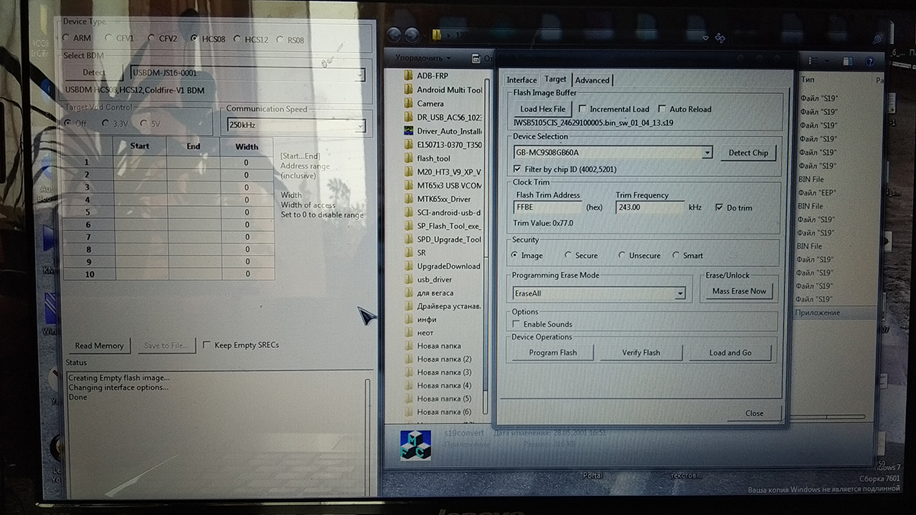This screenshot has height=515, width=916.
Task: Toggle the Explorer preview pane icon
Action: [847, 61]
